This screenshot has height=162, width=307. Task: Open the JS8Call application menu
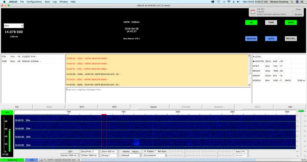click(13, 2)
